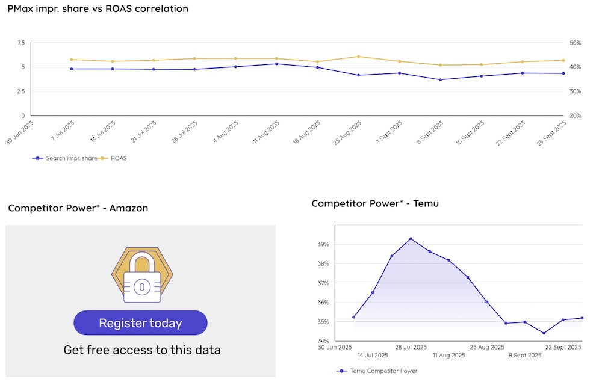Toggle the ROAS legend series
Image resolution: width=602 pixels, height=388 pixels.
114,158
